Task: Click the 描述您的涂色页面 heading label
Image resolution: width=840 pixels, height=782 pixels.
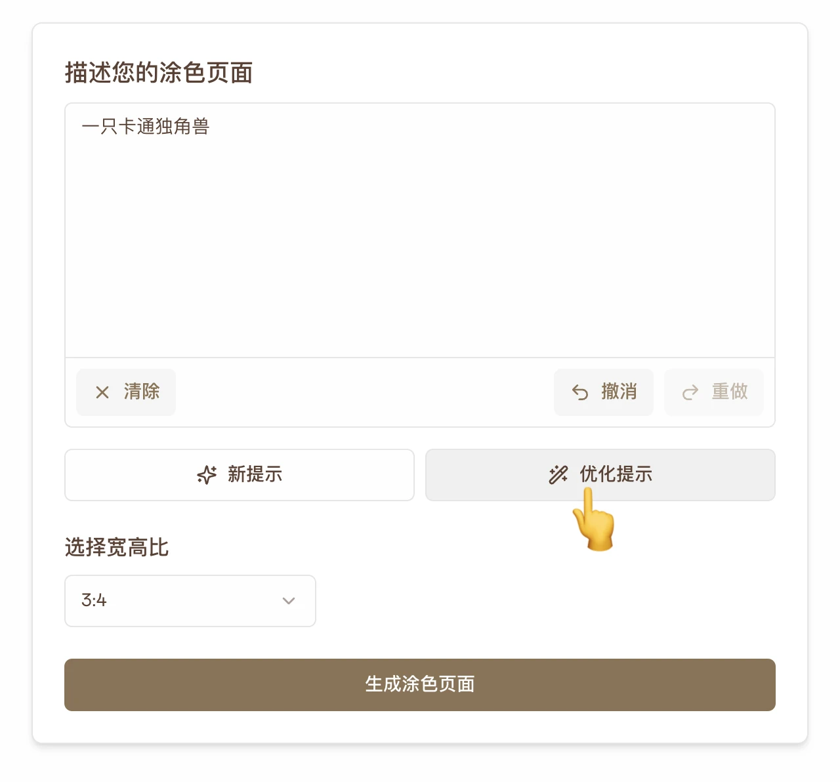Action: pos(158,73)
